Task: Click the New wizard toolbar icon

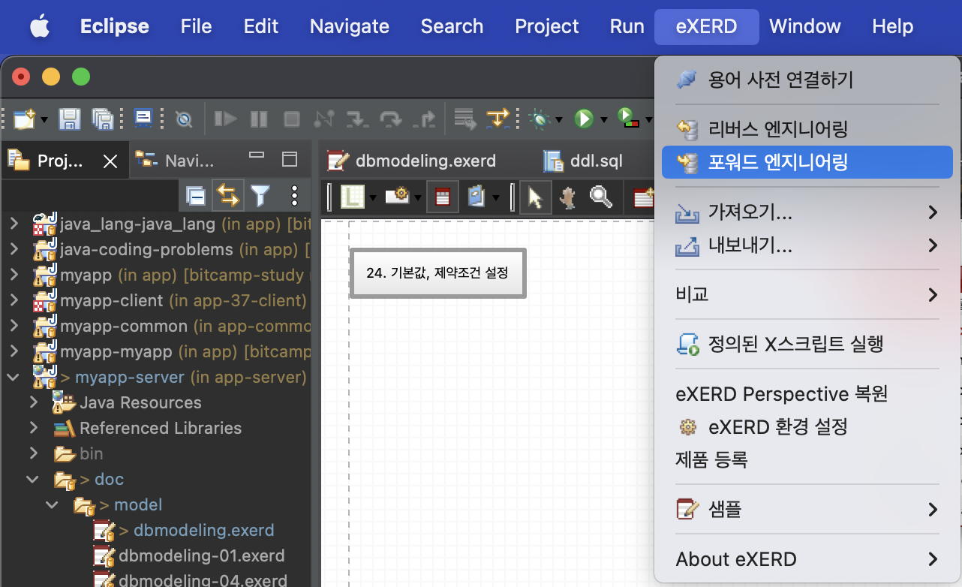Action: [24, 119]
